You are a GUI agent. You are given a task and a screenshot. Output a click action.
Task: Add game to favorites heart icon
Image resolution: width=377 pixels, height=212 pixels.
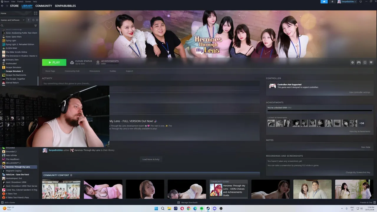point(371,62)
